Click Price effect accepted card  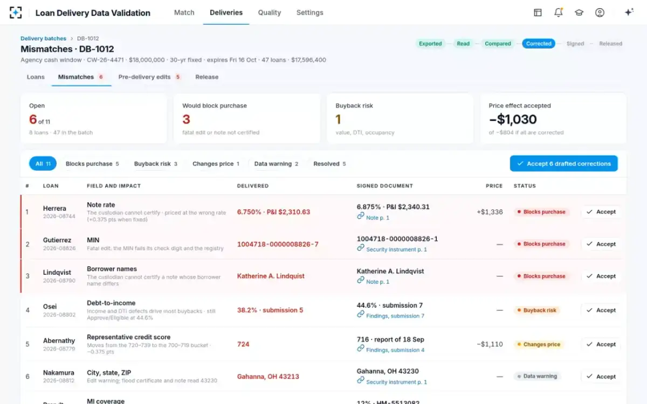point(553,119)
